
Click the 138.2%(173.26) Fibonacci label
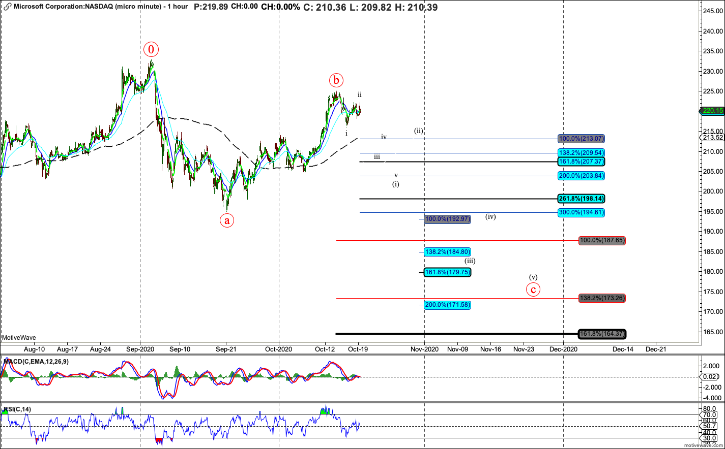coord(602,298)
